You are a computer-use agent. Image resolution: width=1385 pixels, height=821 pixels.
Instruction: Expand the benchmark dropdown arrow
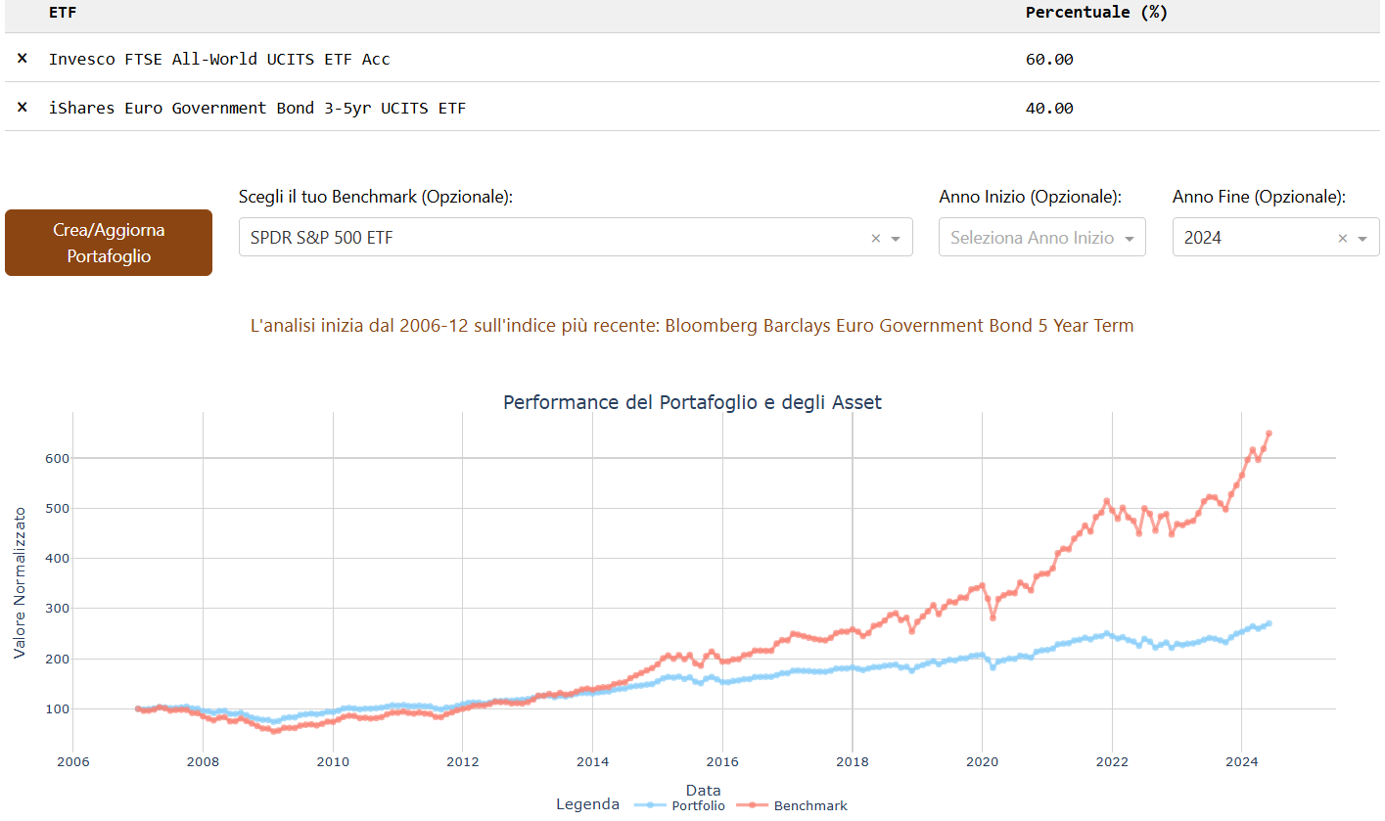(896, 238)
